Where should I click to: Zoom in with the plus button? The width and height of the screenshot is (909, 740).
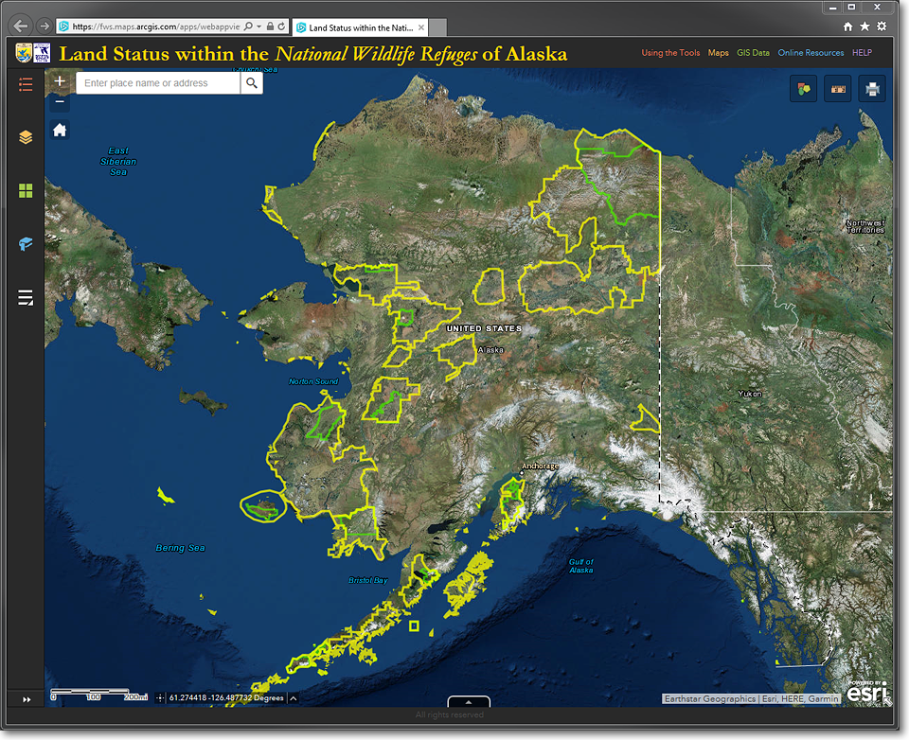(60, 82)
